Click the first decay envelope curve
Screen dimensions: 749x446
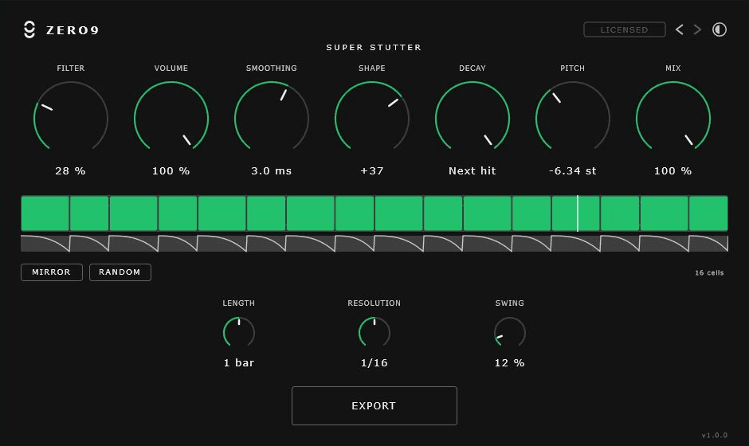(45, 243)
